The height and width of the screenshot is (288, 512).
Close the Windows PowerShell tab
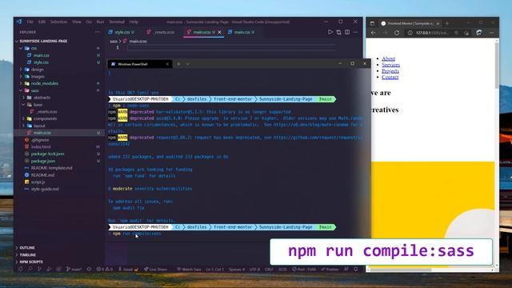pyautogui.click(x=167, y=64)
